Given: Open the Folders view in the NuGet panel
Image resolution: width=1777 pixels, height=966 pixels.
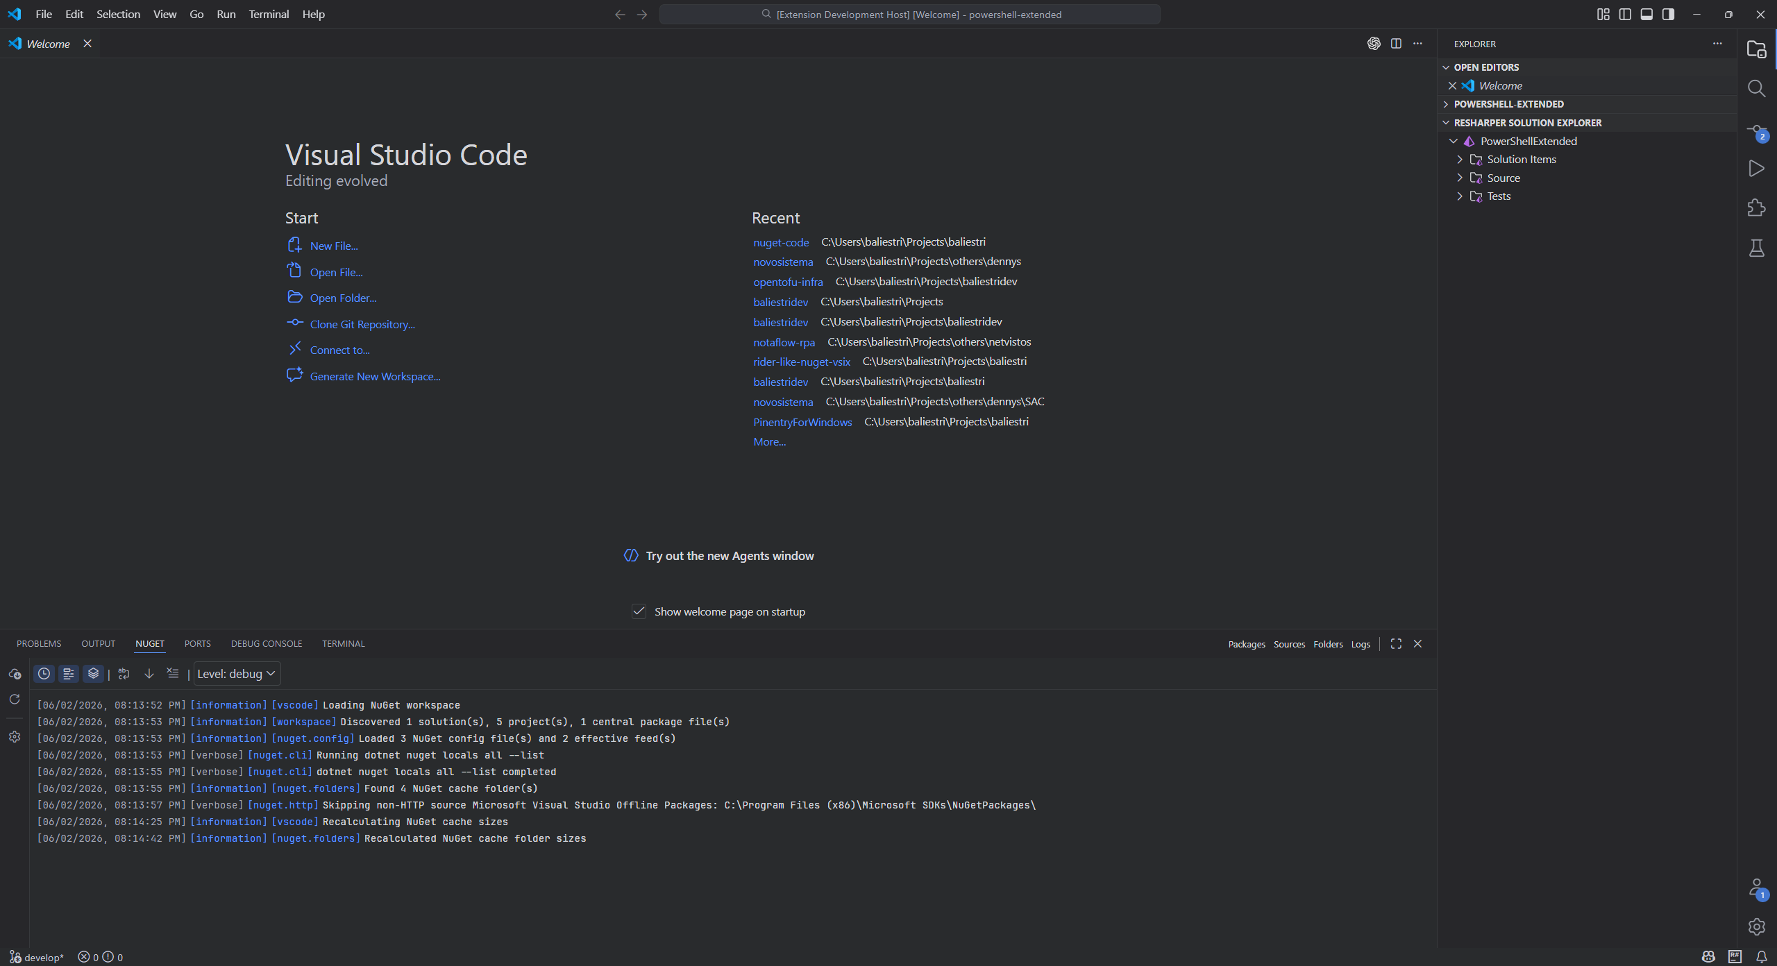Looking at the screenshot, I should 1328,644.
